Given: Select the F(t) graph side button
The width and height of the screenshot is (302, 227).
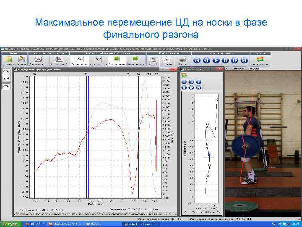Looking at the screenshot, I should [6, 71].
